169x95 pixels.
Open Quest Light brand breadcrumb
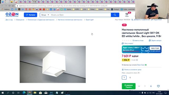(x=90, y=20)
